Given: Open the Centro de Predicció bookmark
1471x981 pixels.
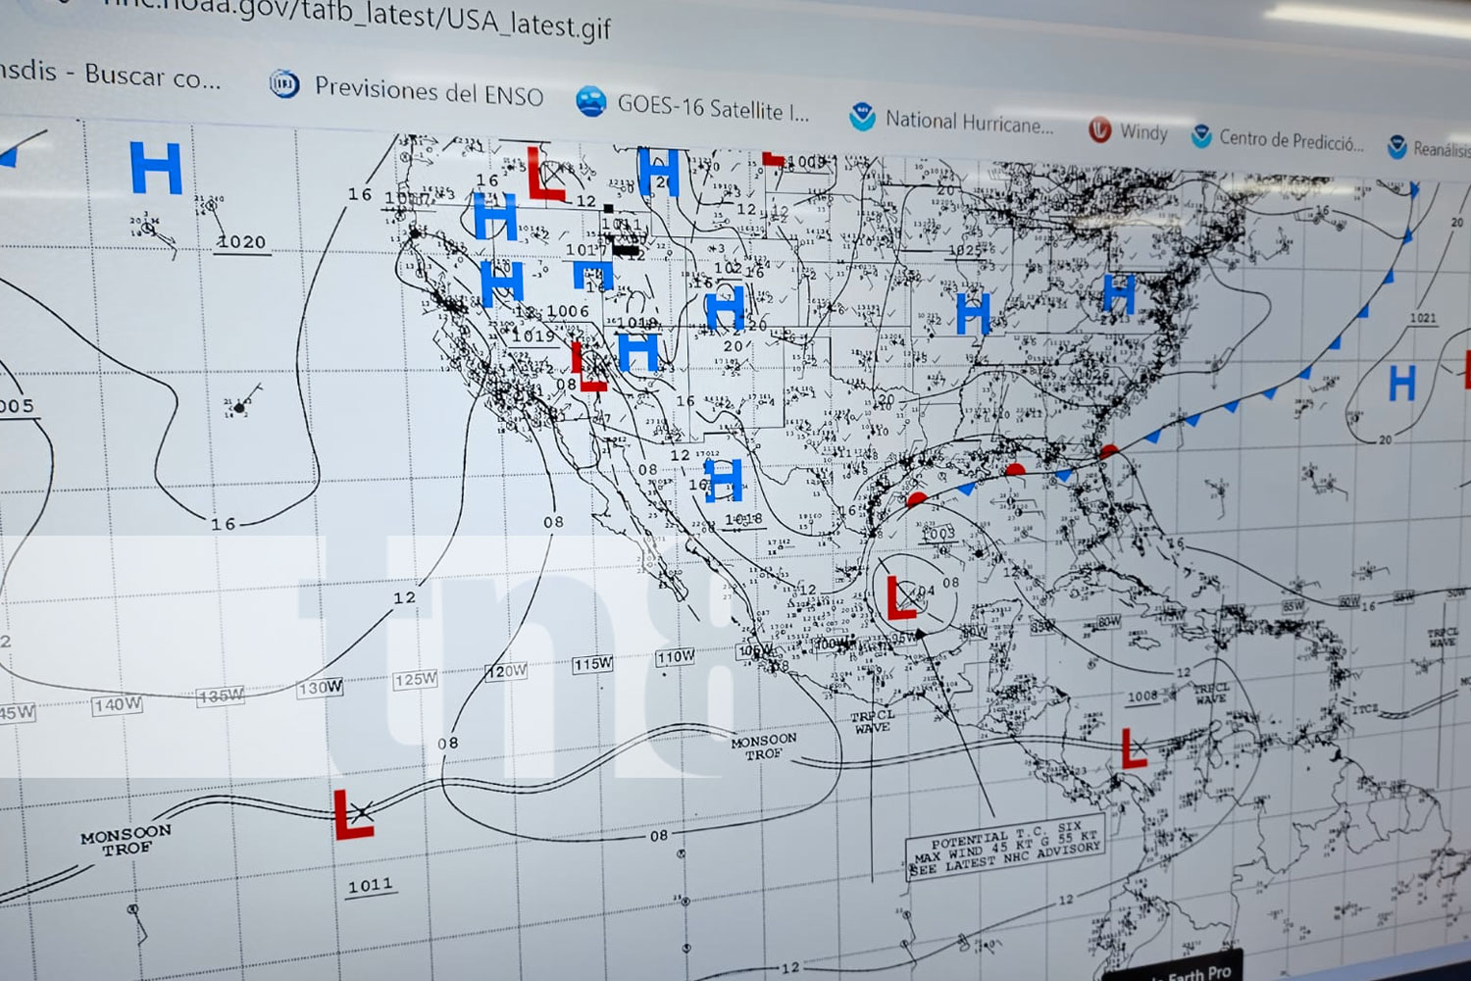Looking at the screenshot, I should [1277, 138].
